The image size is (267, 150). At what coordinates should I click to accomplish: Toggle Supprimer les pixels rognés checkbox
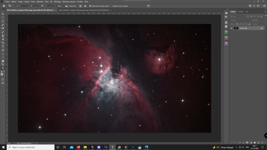coord(90,6)
